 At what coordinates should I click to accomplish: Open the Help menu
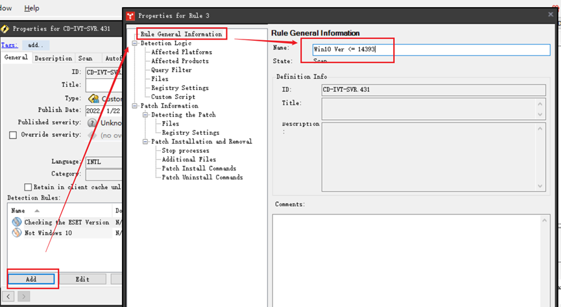point(32,8)
